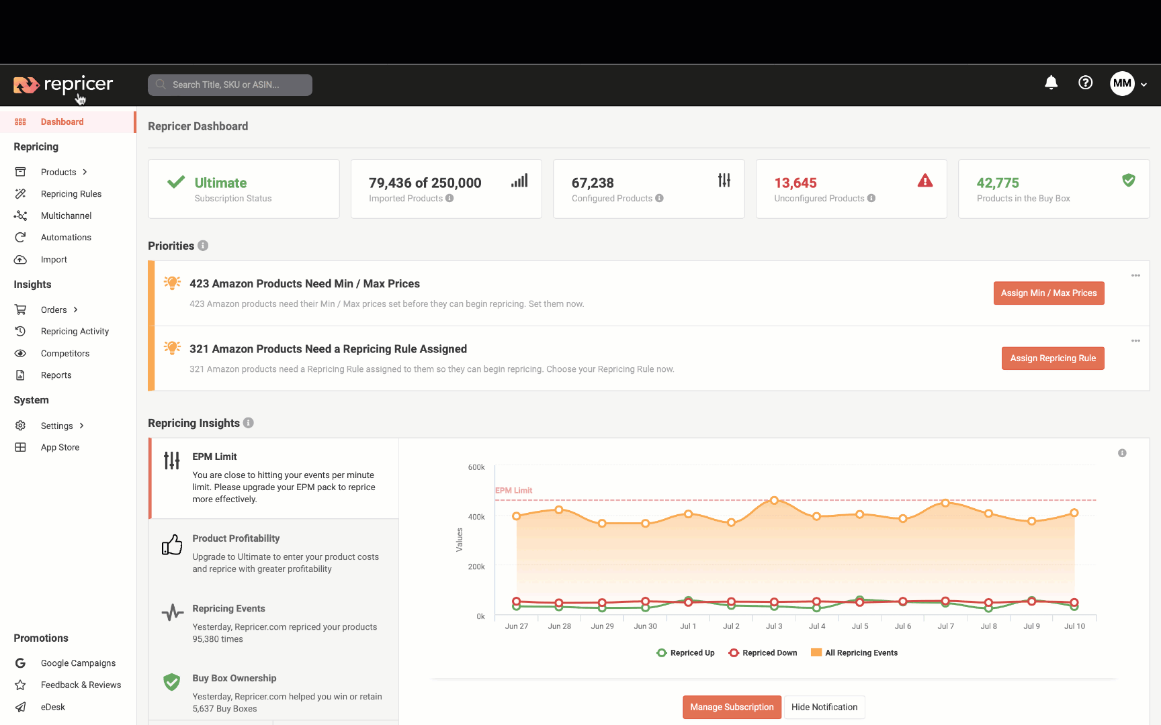This screenshot has height=725, width=1161.
Task: Click Assign Repricing Rule button
Action: (x=1053, y=358)
